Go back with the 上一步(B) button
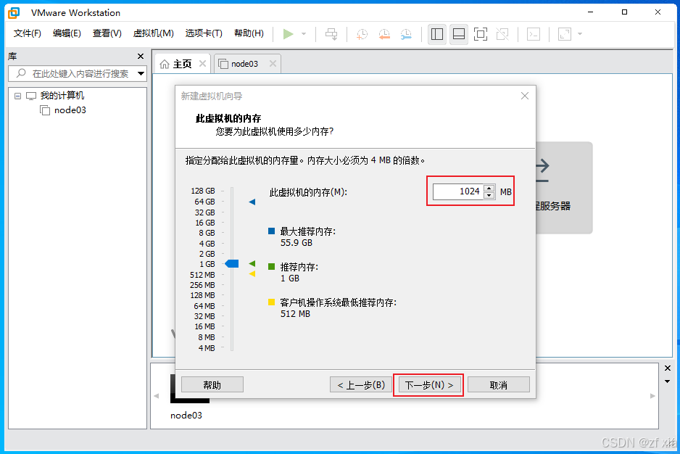Image resolution: width=680 pixels, height=454 pixels. pyautogui.click(x=361, y=385)
